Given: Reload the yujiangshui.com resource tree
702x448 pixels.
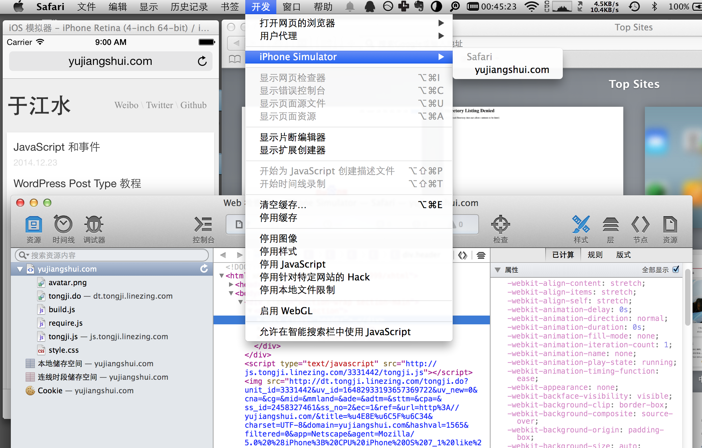Looking at the screenshot, I should (204, 269).
